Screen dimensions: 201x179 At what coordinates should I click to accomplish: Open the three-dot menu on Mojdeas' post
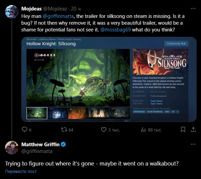[x=193, y=8]
